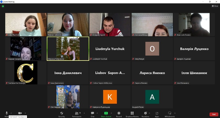Maximize the Zoom Meeting window
The image size is (220, 118).
(210, 2)
